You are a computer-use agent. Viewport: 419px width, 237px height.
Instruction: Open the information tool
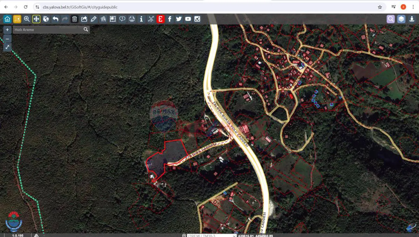(x=141, y=19)
